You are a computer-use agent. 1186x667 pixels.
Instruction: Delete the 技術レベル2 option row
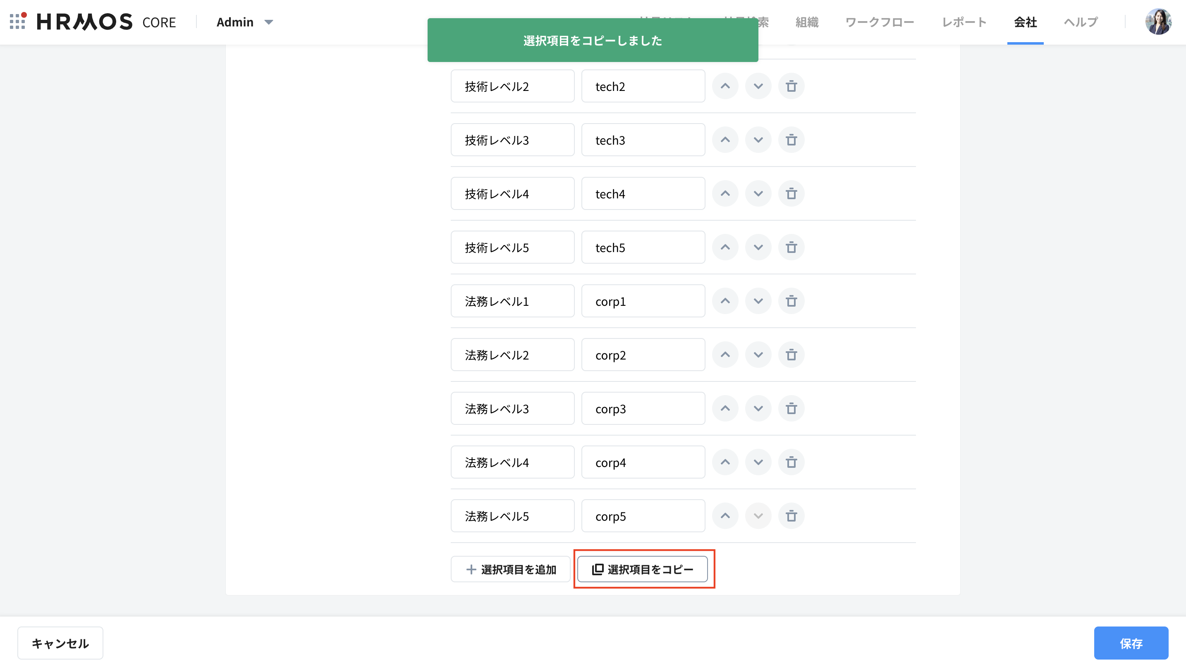[x=791, y=86]
